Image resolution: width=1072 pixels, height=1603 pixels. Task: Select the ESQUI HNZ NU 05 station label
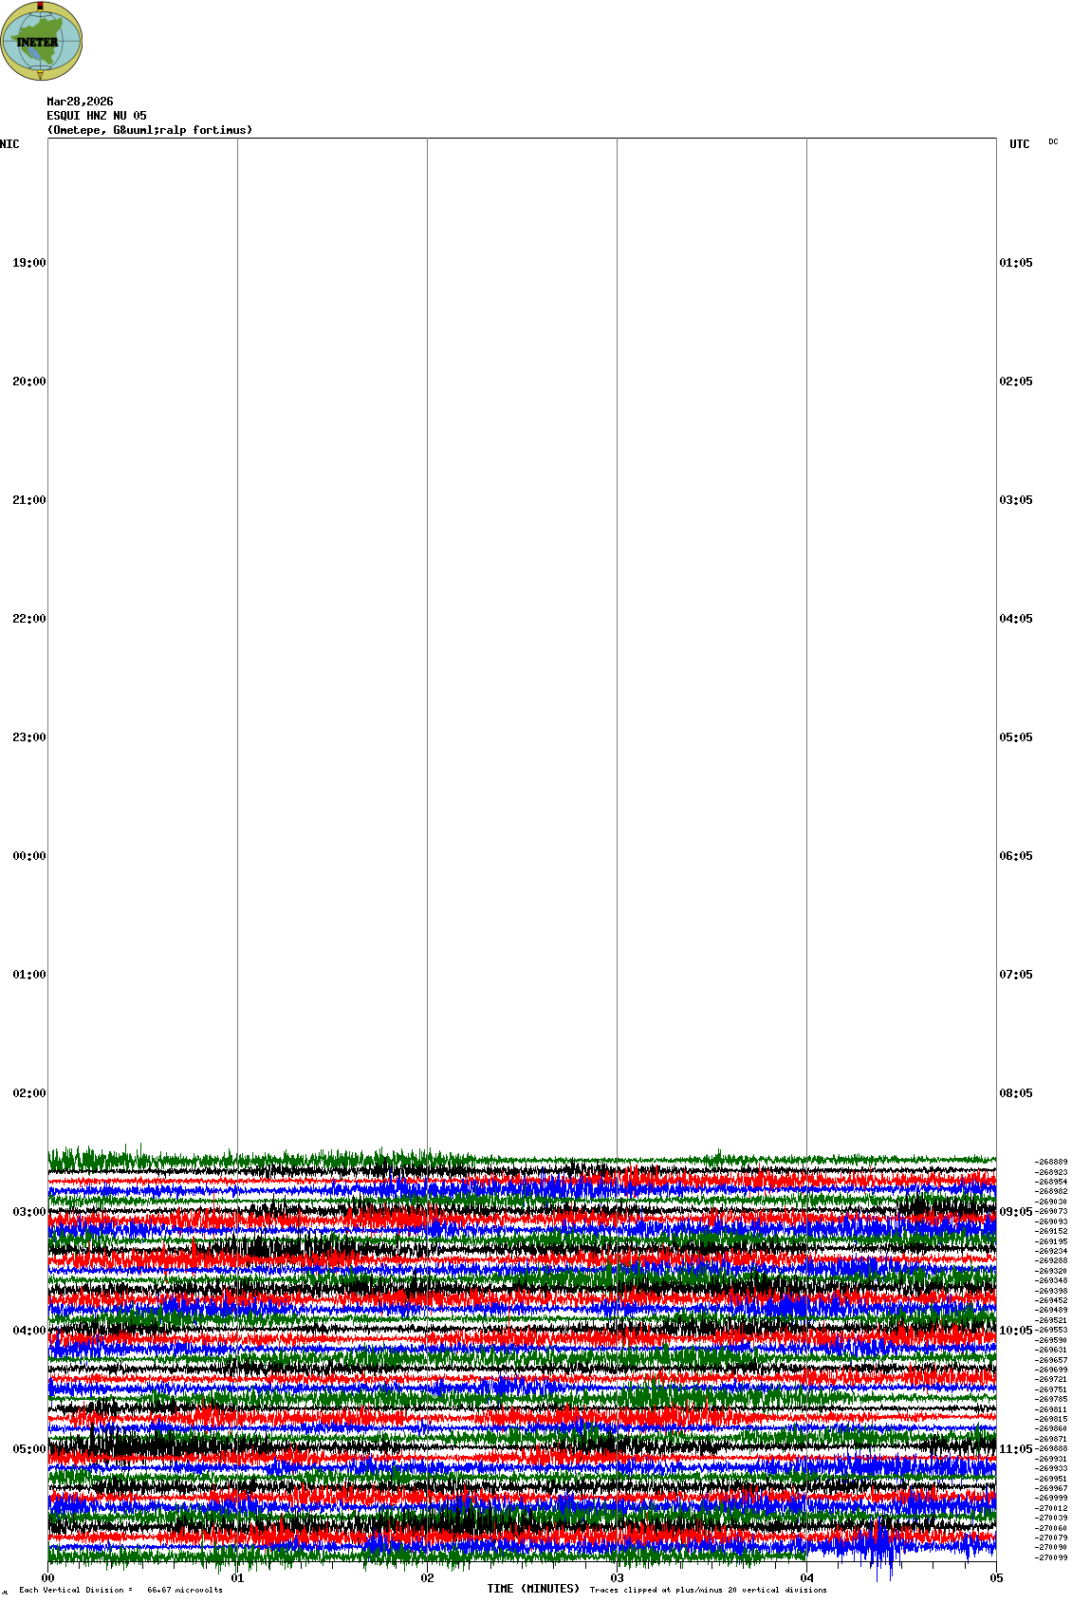coord(97,116)
